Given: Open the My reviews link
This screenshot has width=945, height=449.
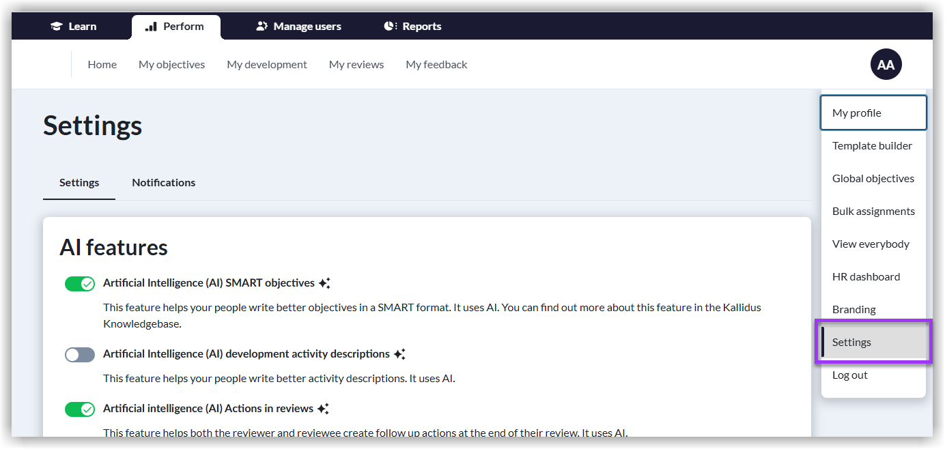Looking at the screenshot, I should [x=356, y=65].
